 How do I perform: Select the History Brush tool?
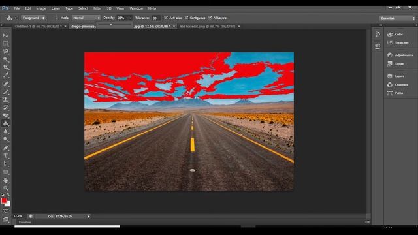(x=6, y=108)
